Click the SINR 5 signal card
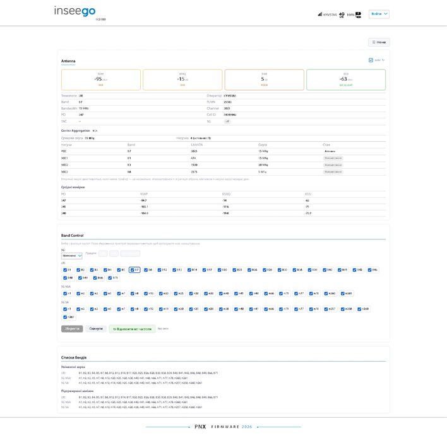The width and height of the screenshot is (447, 441). (x=265, y=79)
